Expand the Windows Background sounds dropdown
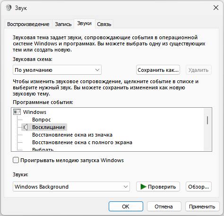The height and width of the screenshot is (216, 224). [x=71, y=187]
